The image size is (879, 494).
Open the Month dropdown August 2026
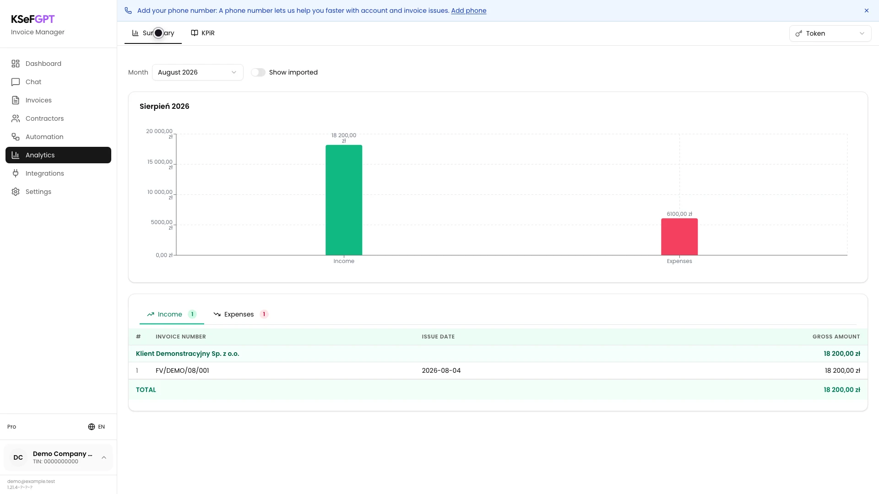coord(198,72)
